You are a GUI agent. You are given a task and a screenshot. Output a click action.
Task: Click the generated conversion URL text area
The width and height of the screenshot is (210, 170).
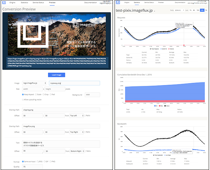pos(57,62)
